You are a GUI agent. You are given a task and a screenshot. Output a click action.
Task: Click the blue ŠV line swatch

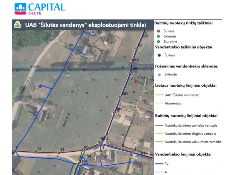(x=159, y=164)
